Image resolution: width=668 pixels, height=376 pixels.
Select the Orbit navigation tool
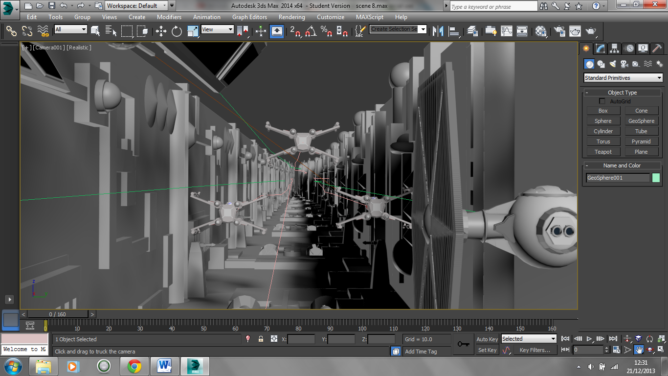pos(649,350)
